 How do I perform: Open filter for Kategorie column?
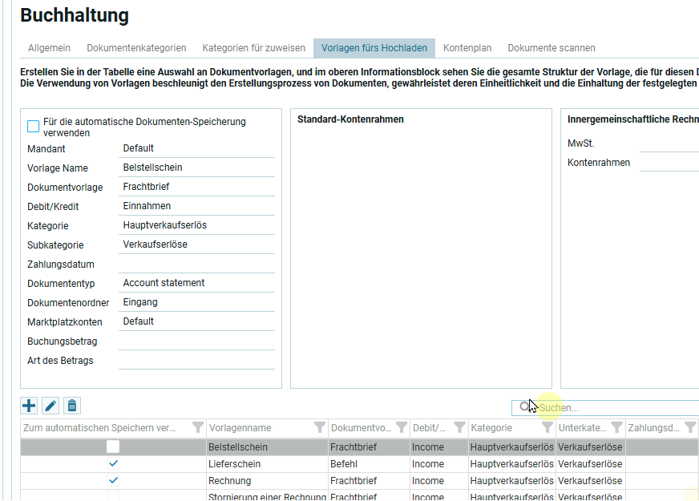[x=547, y=428]
